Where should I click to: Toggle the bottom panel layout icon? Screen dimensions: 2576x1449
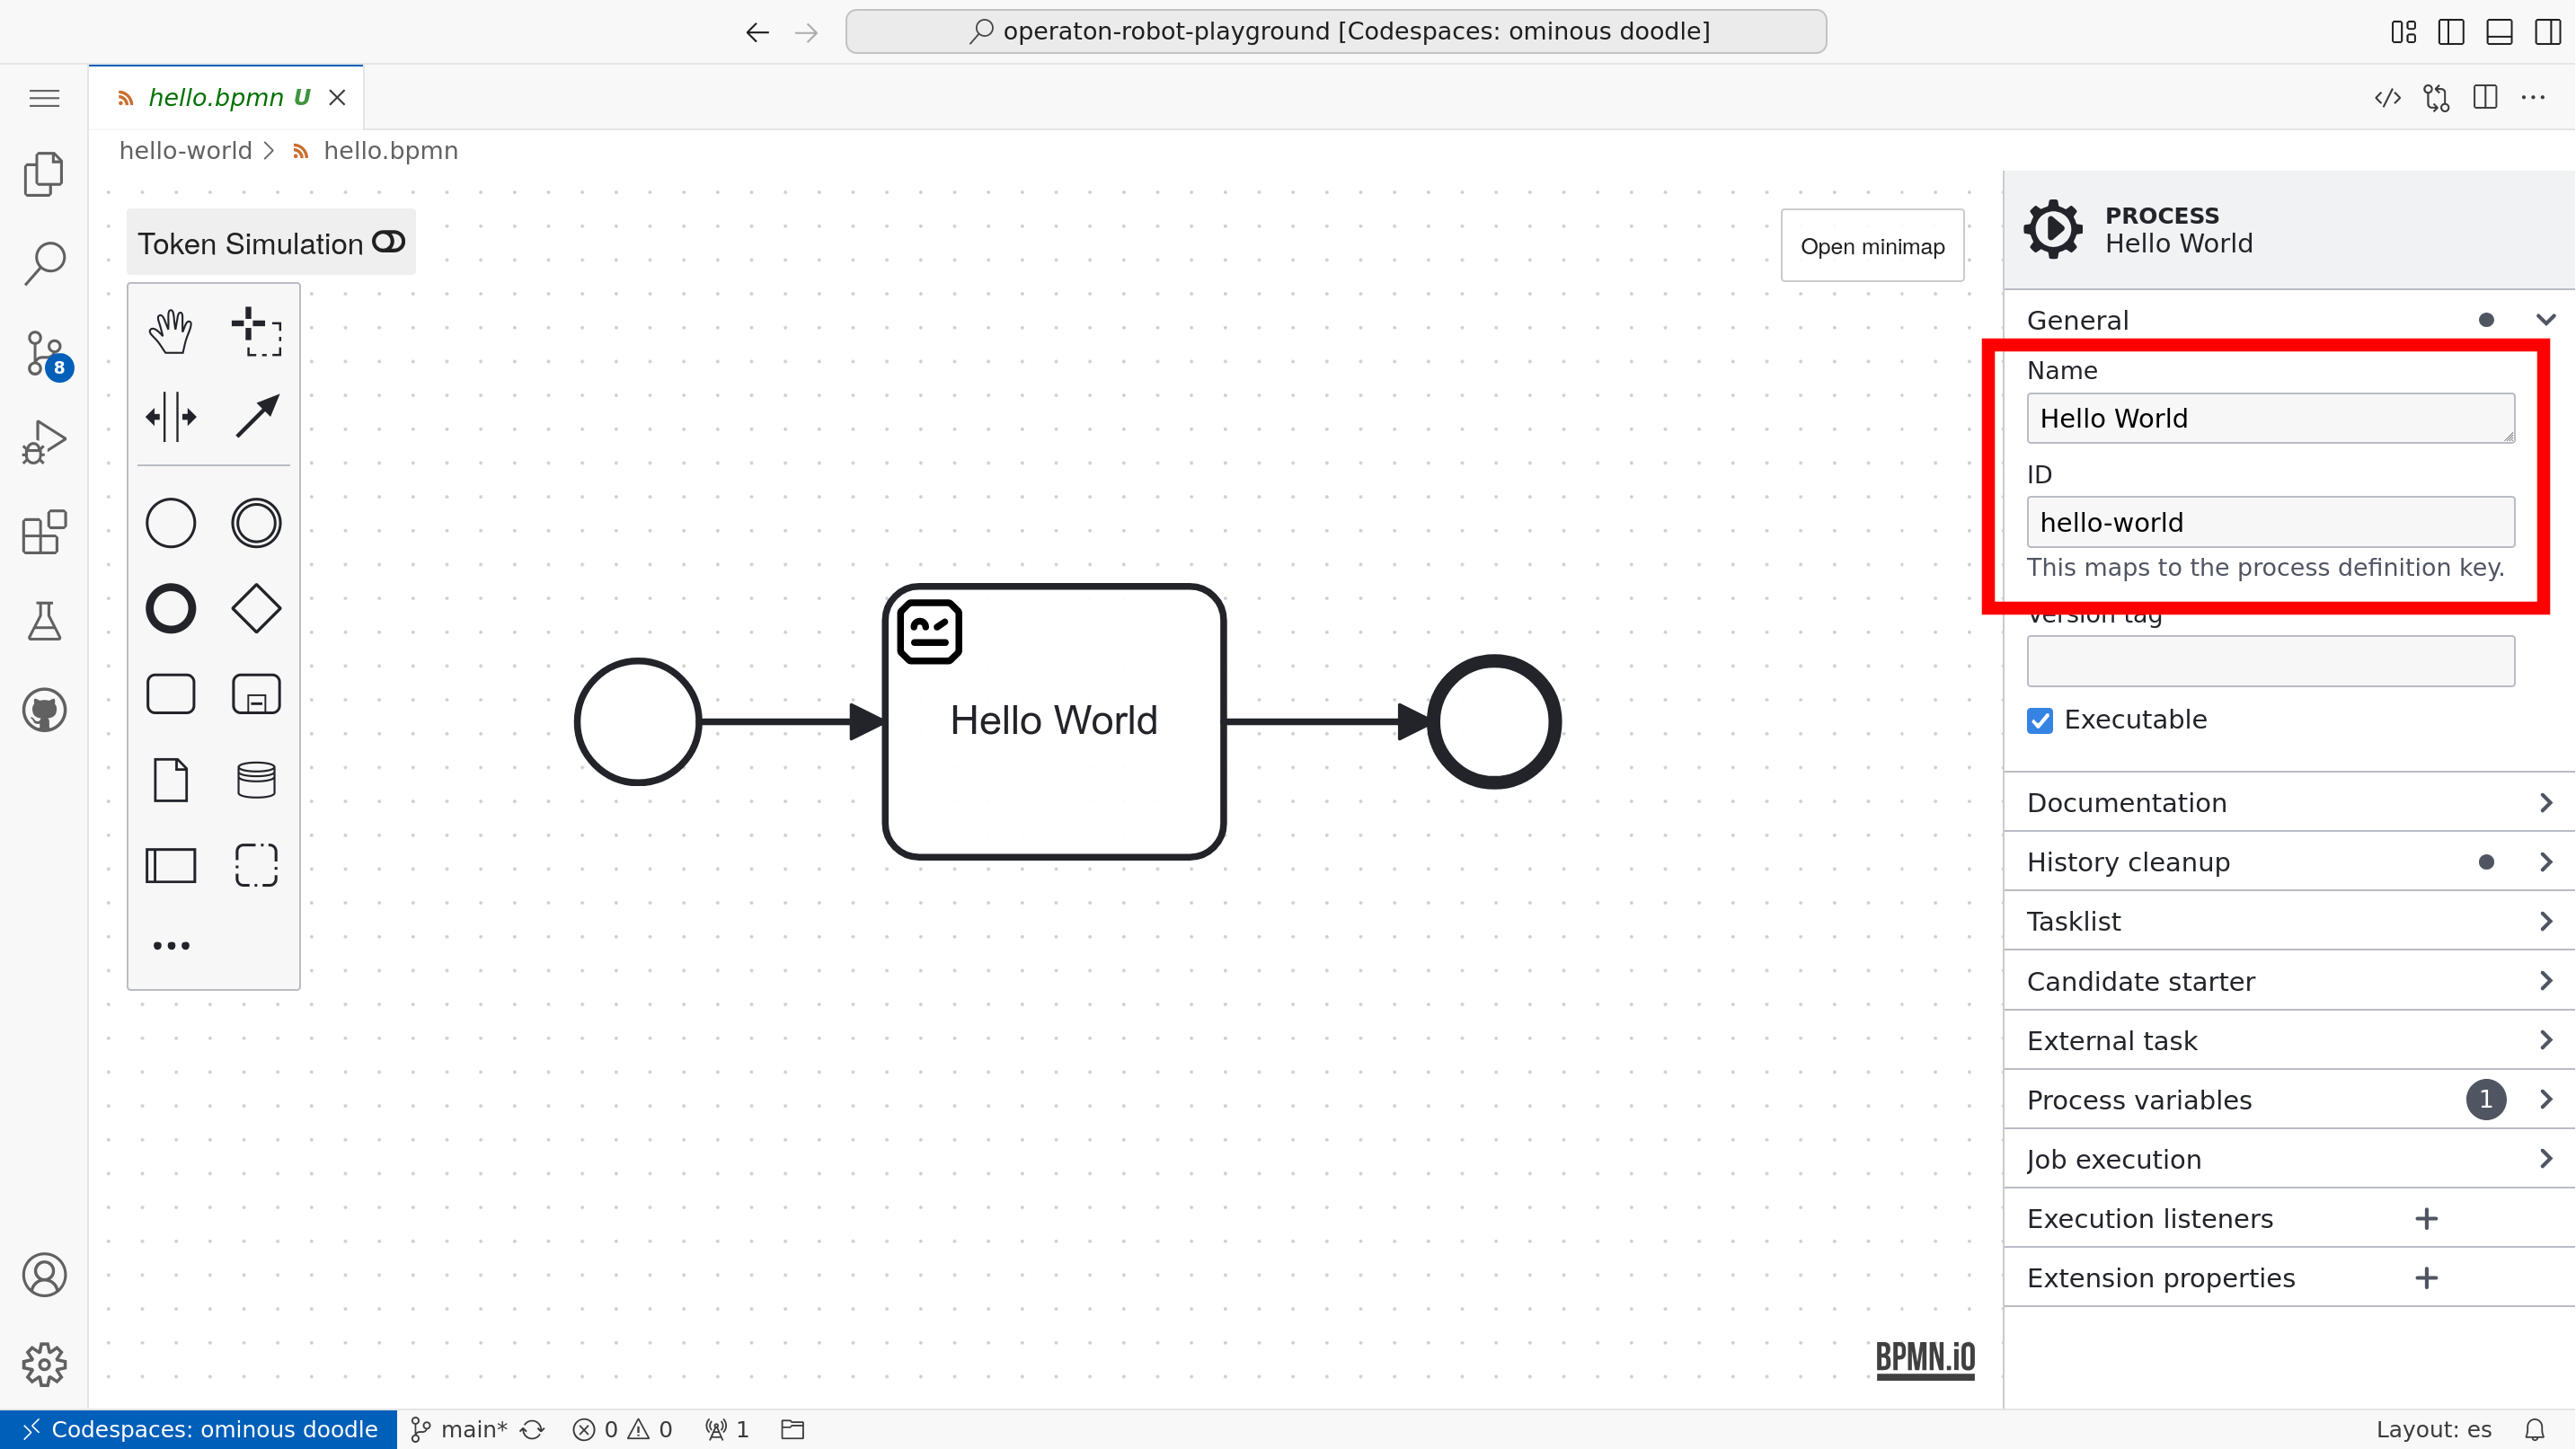2499,32
